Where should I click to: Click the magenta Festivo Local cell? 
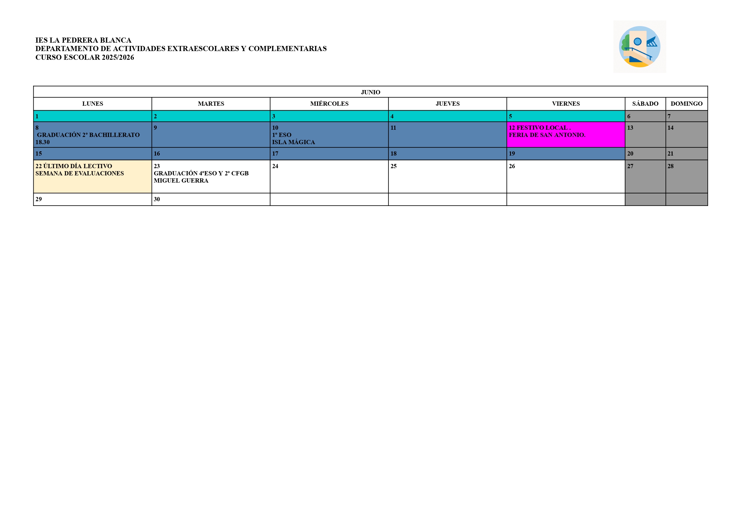(x=565, y=134)
